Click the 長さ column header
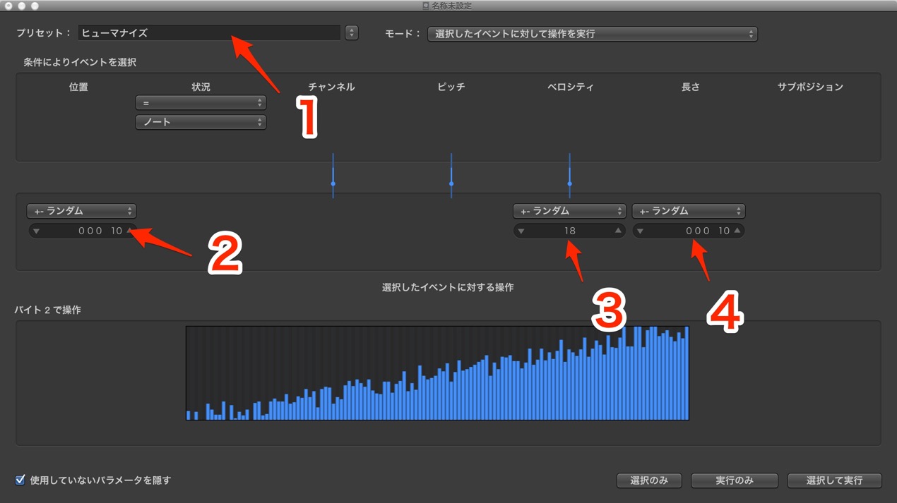The width and height of the screenshot is (897, 503). point(690,87)
